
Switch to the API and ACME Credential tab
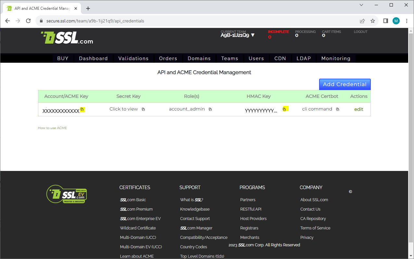pos(42,8)
